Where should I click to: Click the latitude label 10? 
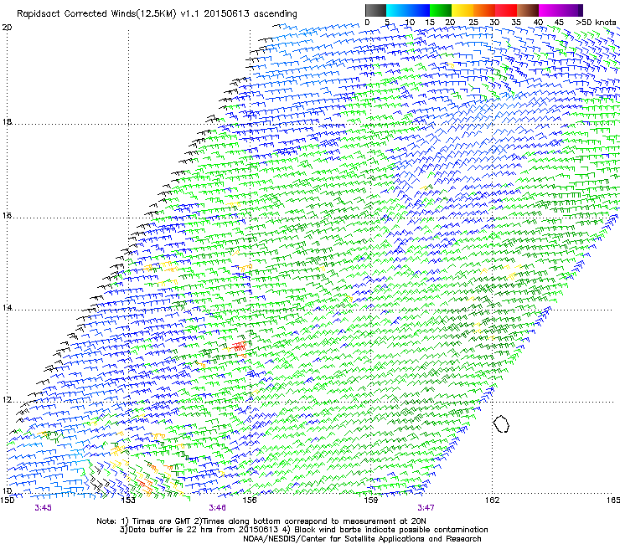click(7, 490)
